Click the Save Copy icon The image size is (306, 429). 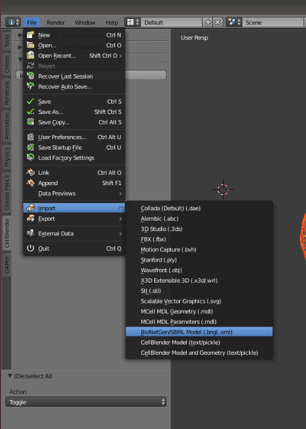coord(31,122)
